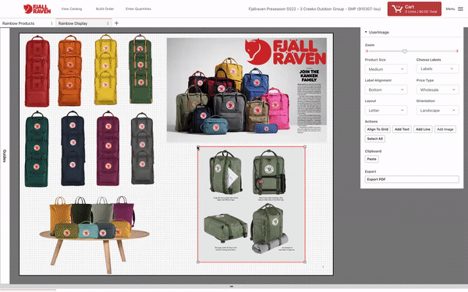This screenshot has width=468, height=292.
Task: Click Export PDF button
Action: click(412, 179)
